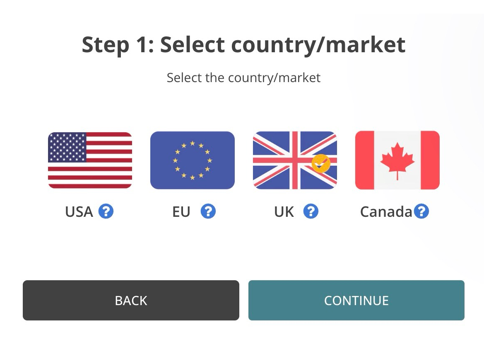
Task: Show help info for UK
Action: click(x=311, y=212)
